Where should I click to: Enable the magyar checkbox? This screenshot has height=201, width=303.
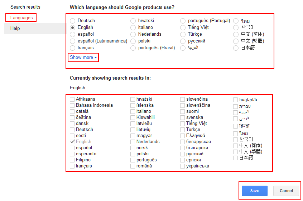point(133,136)
